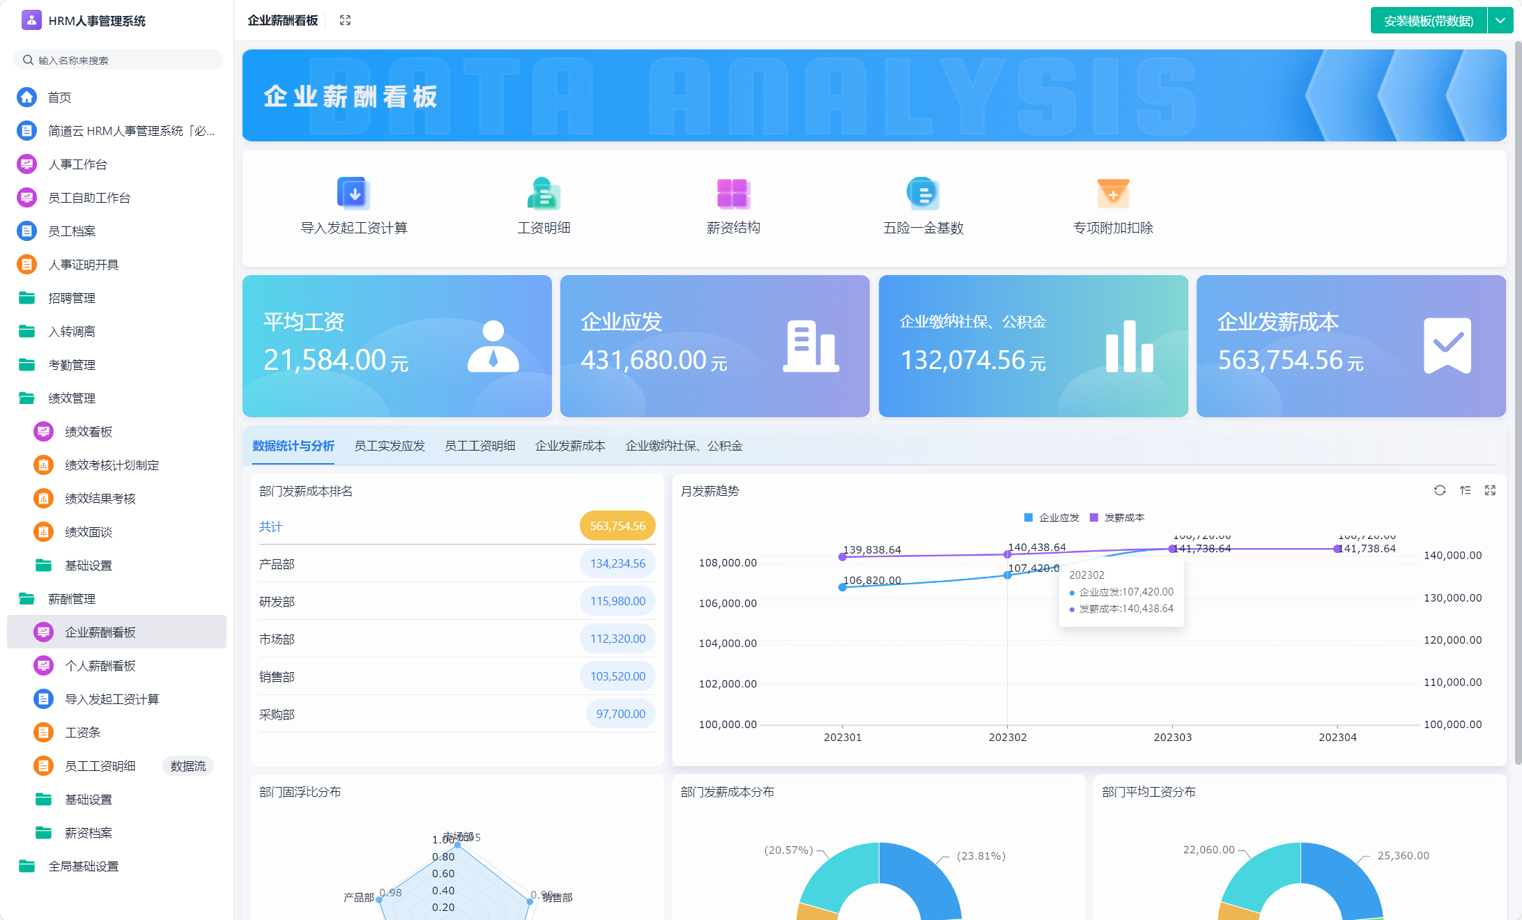
Task: Toggle the 企业应发 legend series
Action: [x=1052, y=517]
